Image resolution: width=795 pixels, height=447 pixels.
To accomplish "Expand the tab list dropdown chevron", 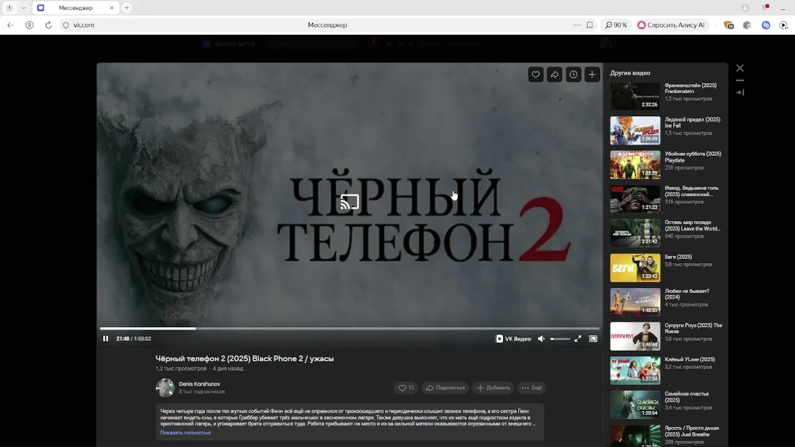I will (24, 7).
